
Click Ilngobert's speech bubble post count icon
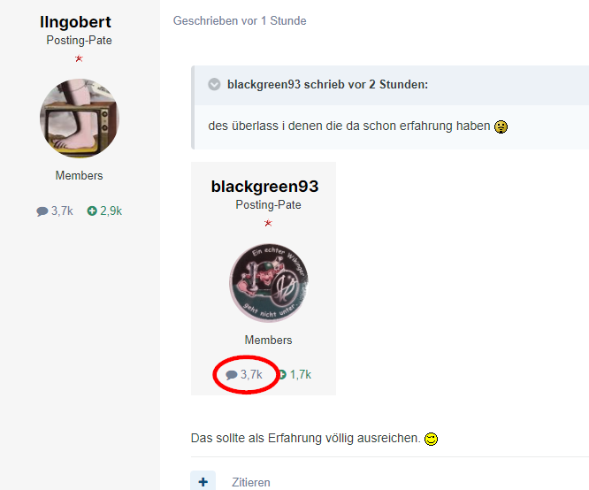click(x=42, y=211)
